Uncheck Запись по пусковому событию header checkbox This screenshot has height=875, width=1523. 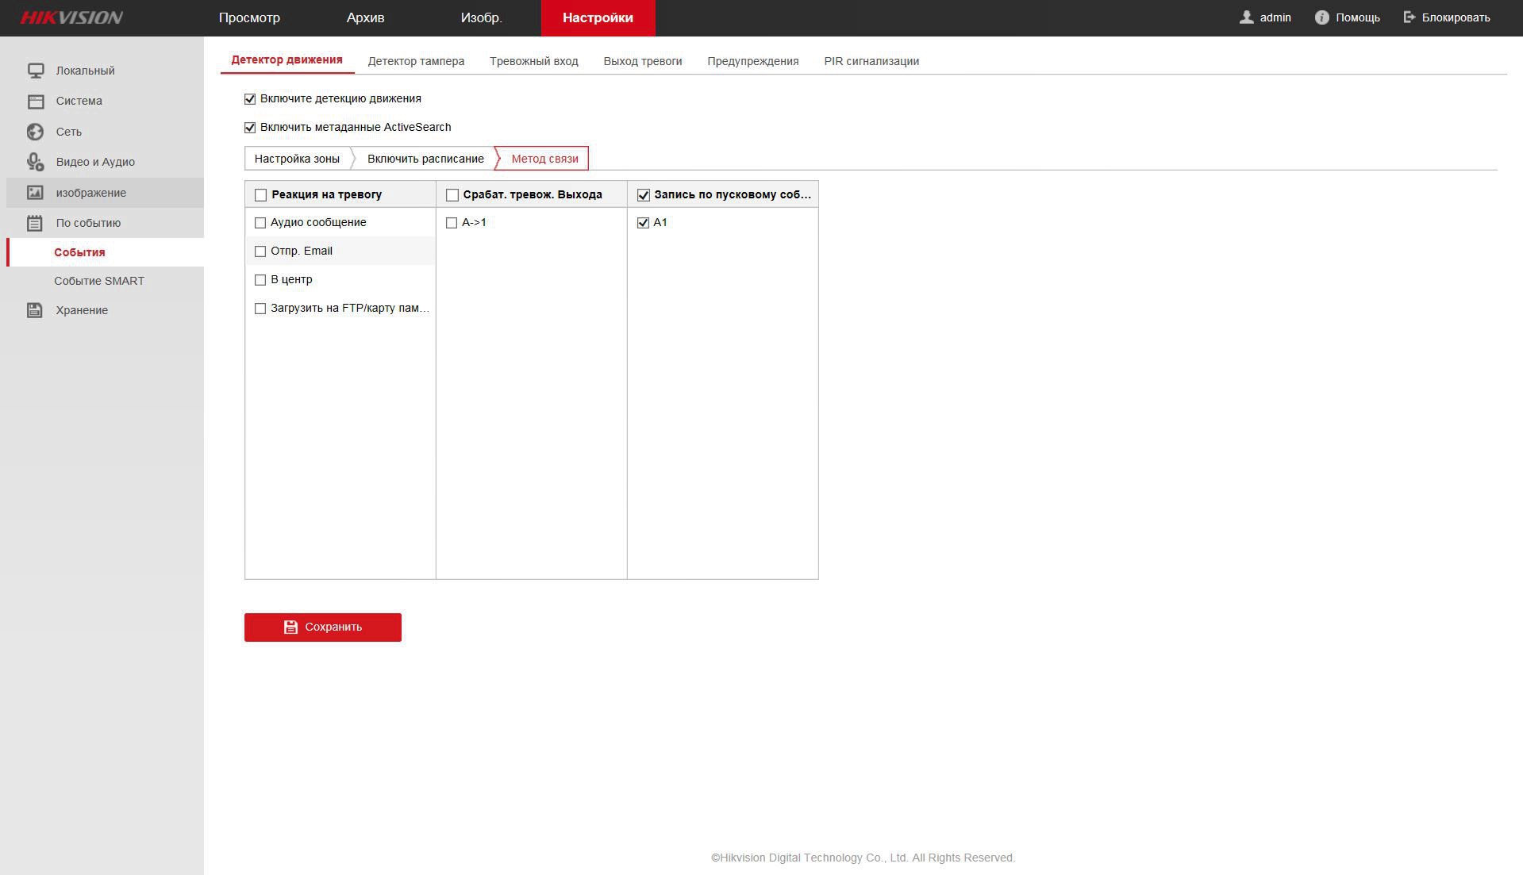point(644,195)
